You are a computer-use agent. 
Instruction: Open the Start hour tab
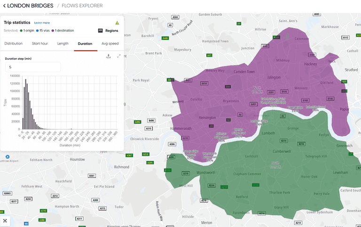(x=39, y=44)
